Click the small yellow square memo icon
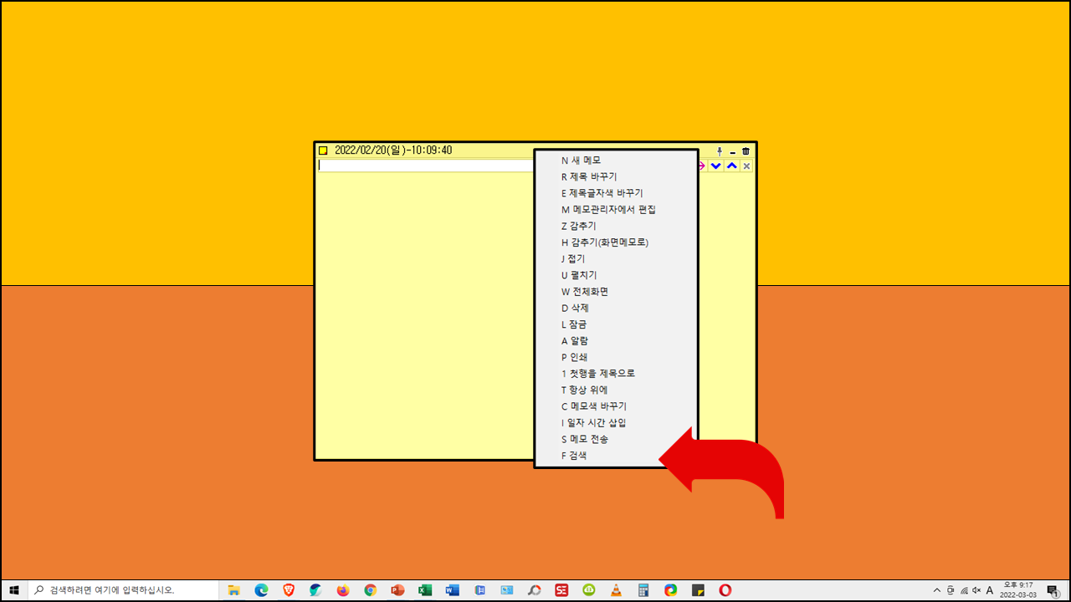The image size is (1071, 602). pyautogui.click(x=323, y=150)
